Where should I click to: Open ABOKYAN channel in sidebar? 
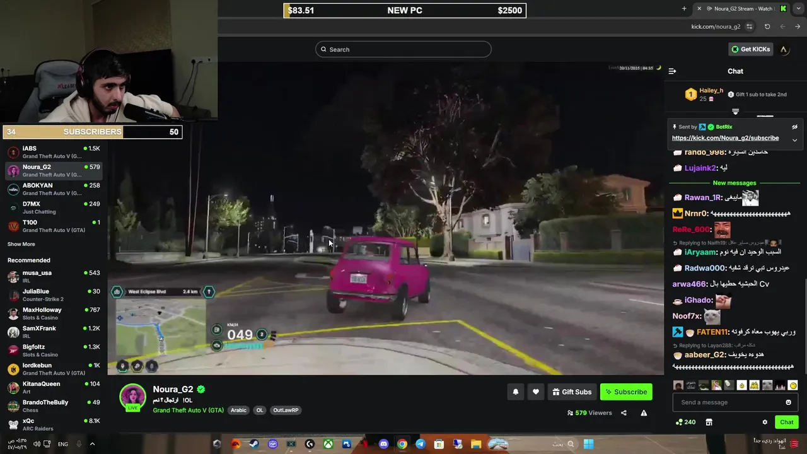point(54,189)
